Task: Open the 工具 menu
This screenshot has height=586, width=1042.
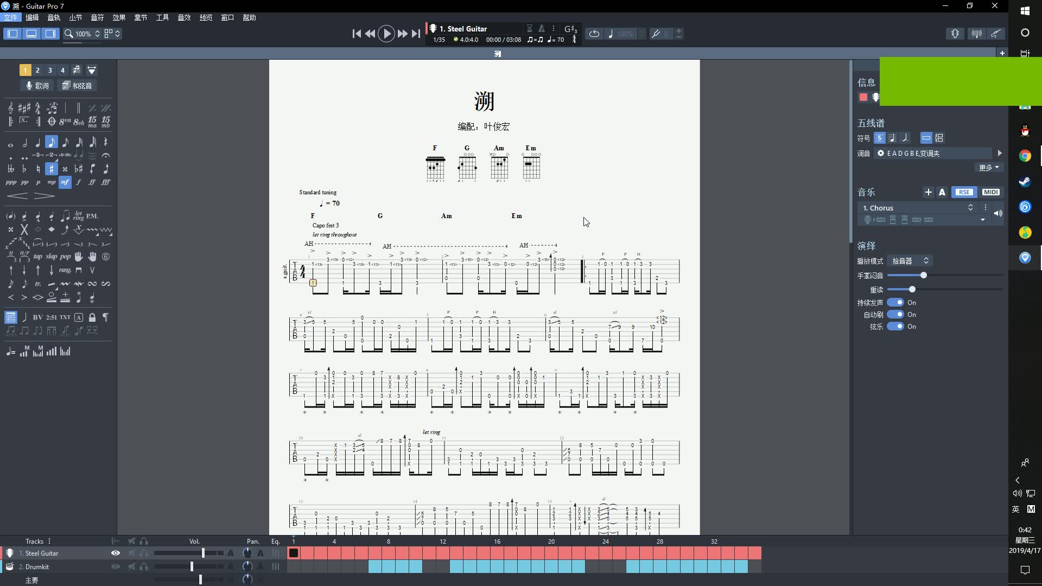Action: pyautogui.click(x=162, y=17)
